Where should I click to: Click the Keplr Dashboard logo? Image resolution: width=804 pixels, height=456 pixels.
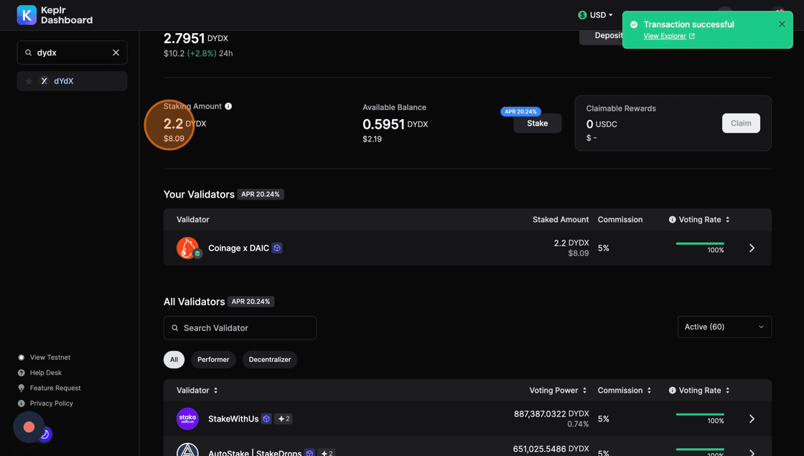[55, 15]
